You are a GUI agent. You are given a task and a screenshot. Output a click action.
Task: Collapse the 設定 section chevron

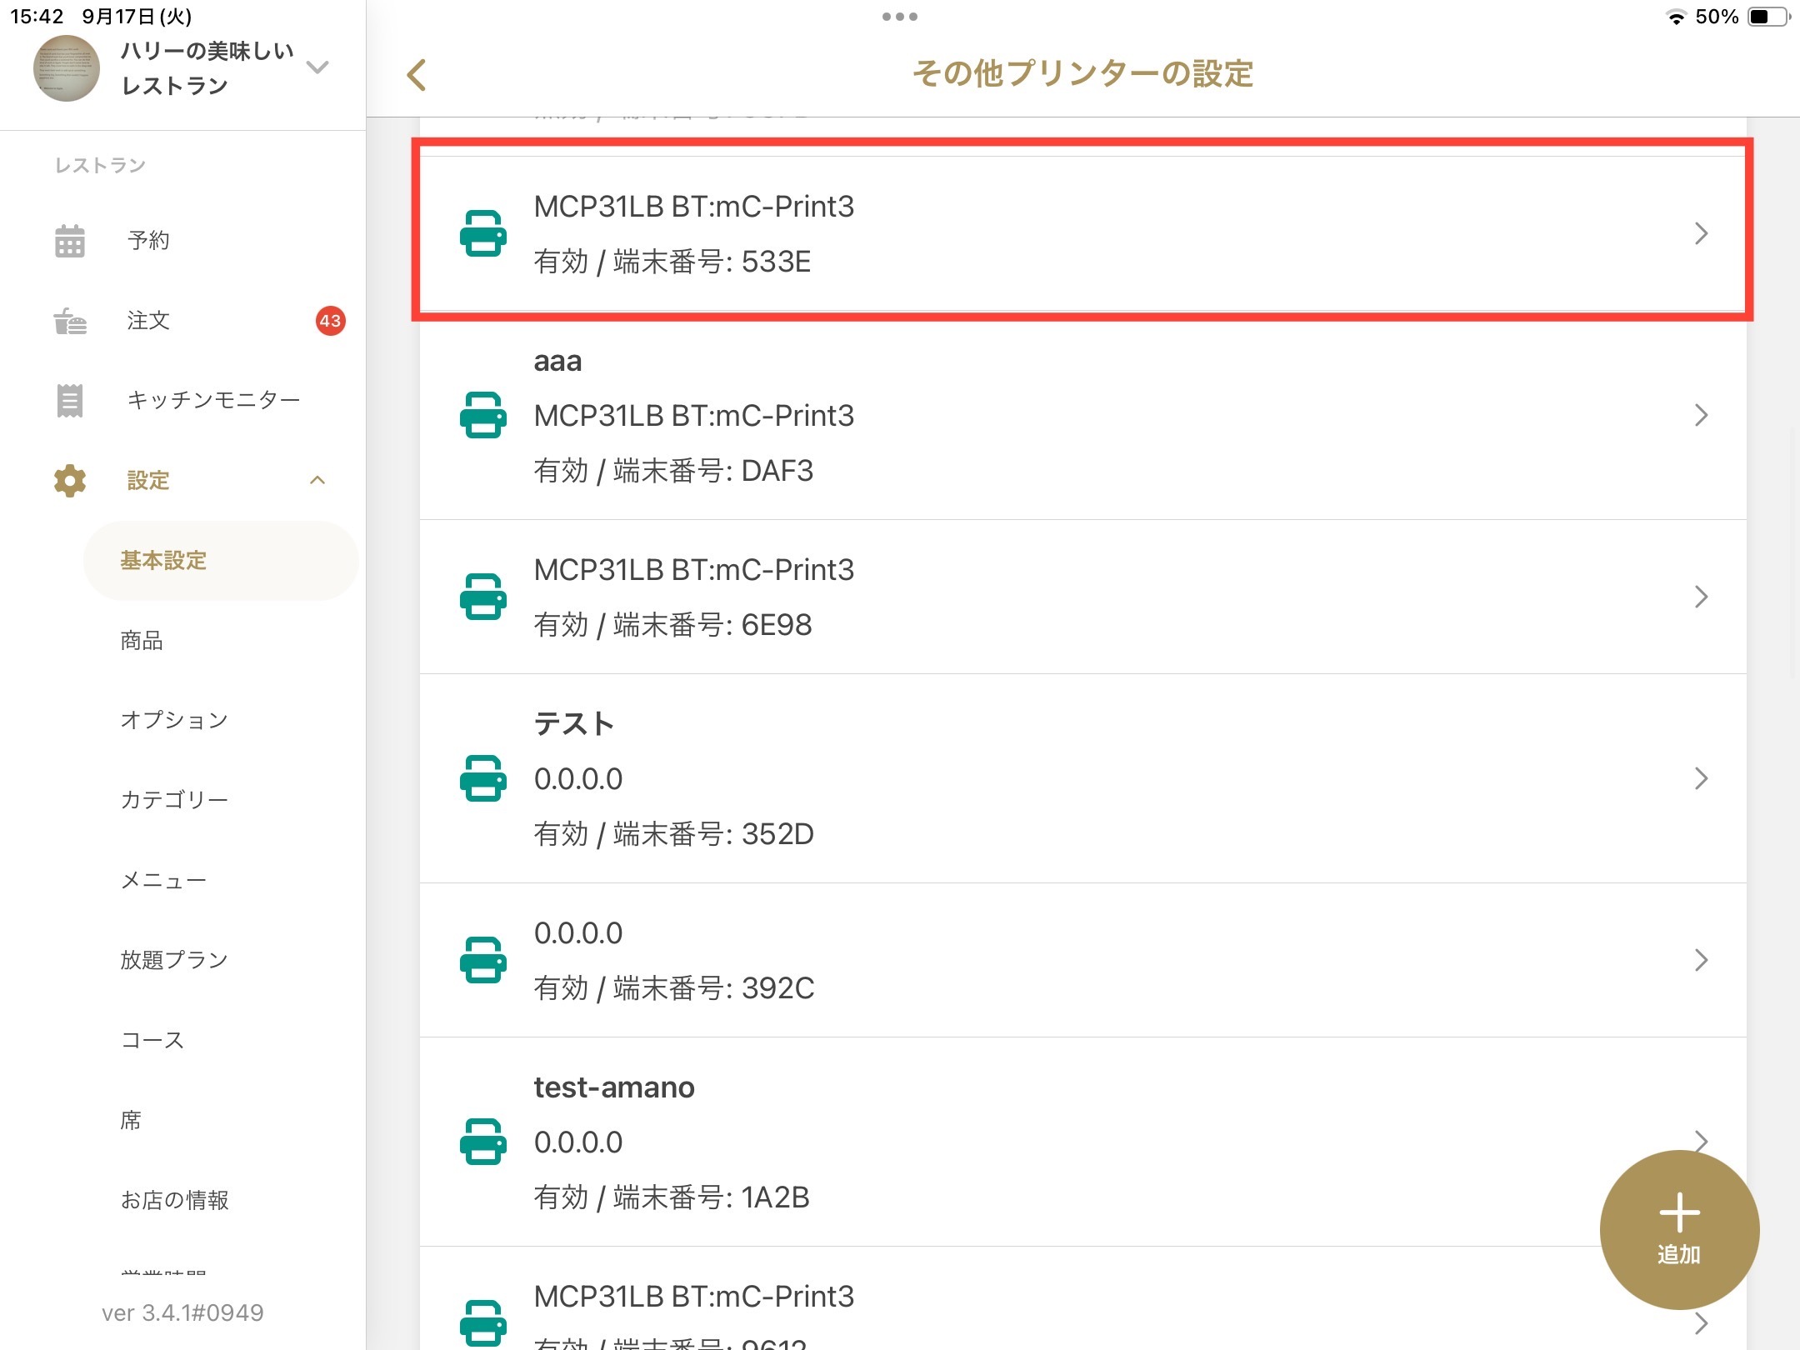(x=317, y=480)
